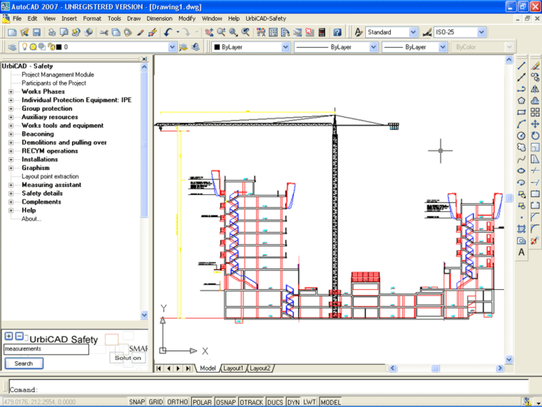Click the Plot printer icon
This screenshot has width=542, height=407.
click(x=52, y=32)
